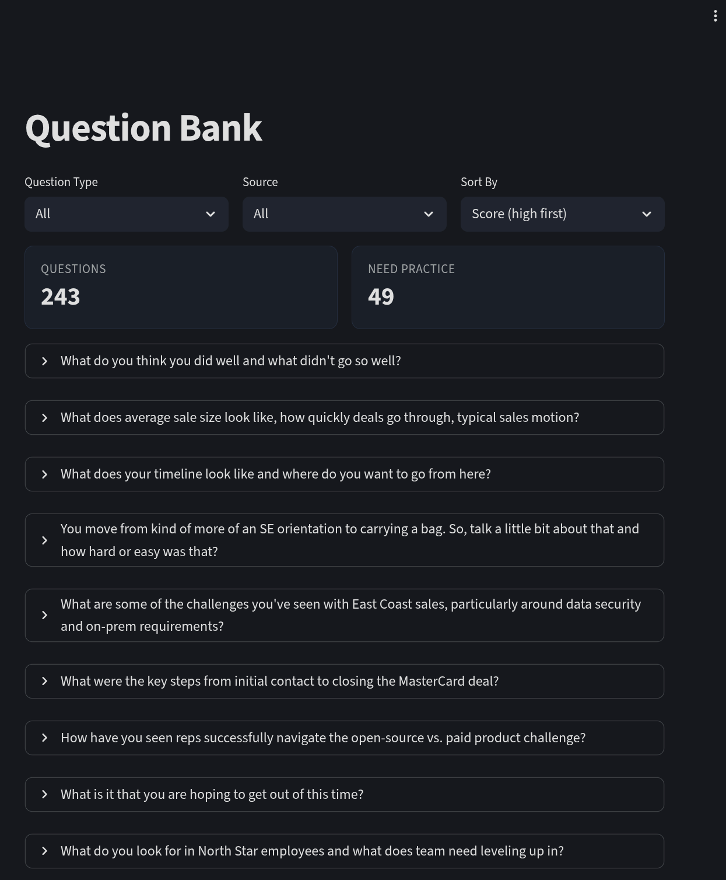The image size is (726, 880).
Task: Change the Sort By setting from Score (high first)
Action: point(562,214)
